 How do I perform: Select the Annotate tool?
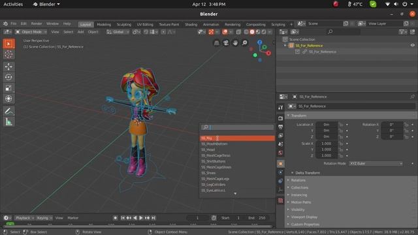tap(8, 111)
